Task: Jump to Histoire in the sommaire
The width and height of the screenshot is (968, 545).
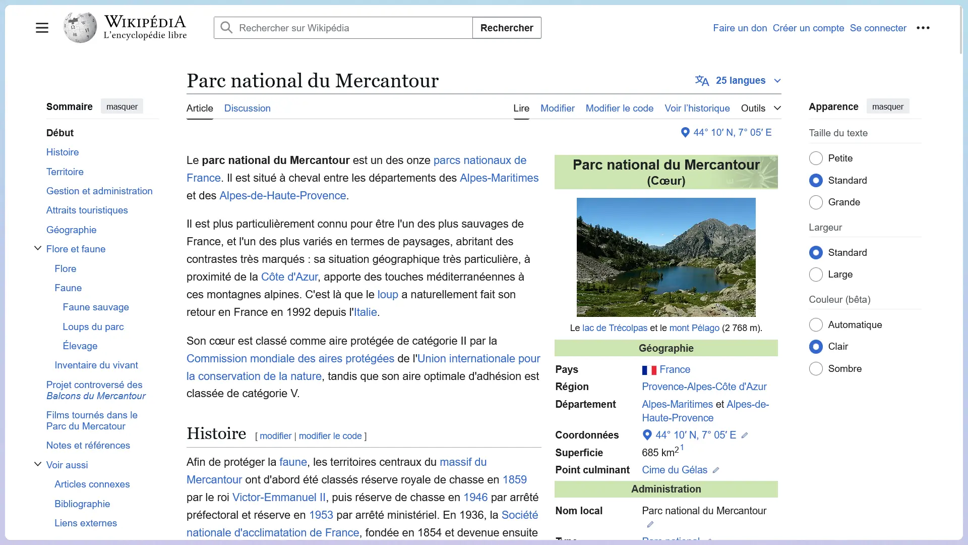Action: point(63,152)
